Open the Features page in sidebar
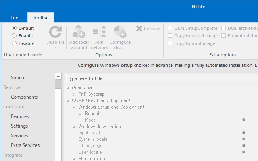Screen dimensions: 258x161 [x=20, y=116]
